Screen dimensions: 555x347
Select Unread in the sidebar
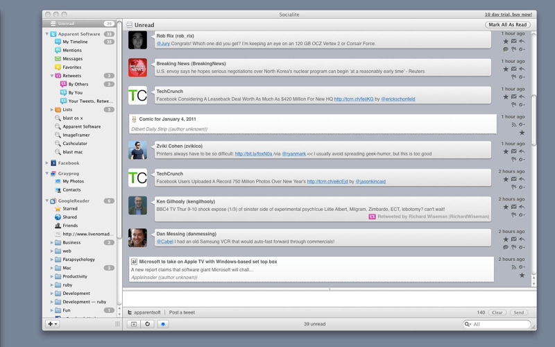pos(80,24)
